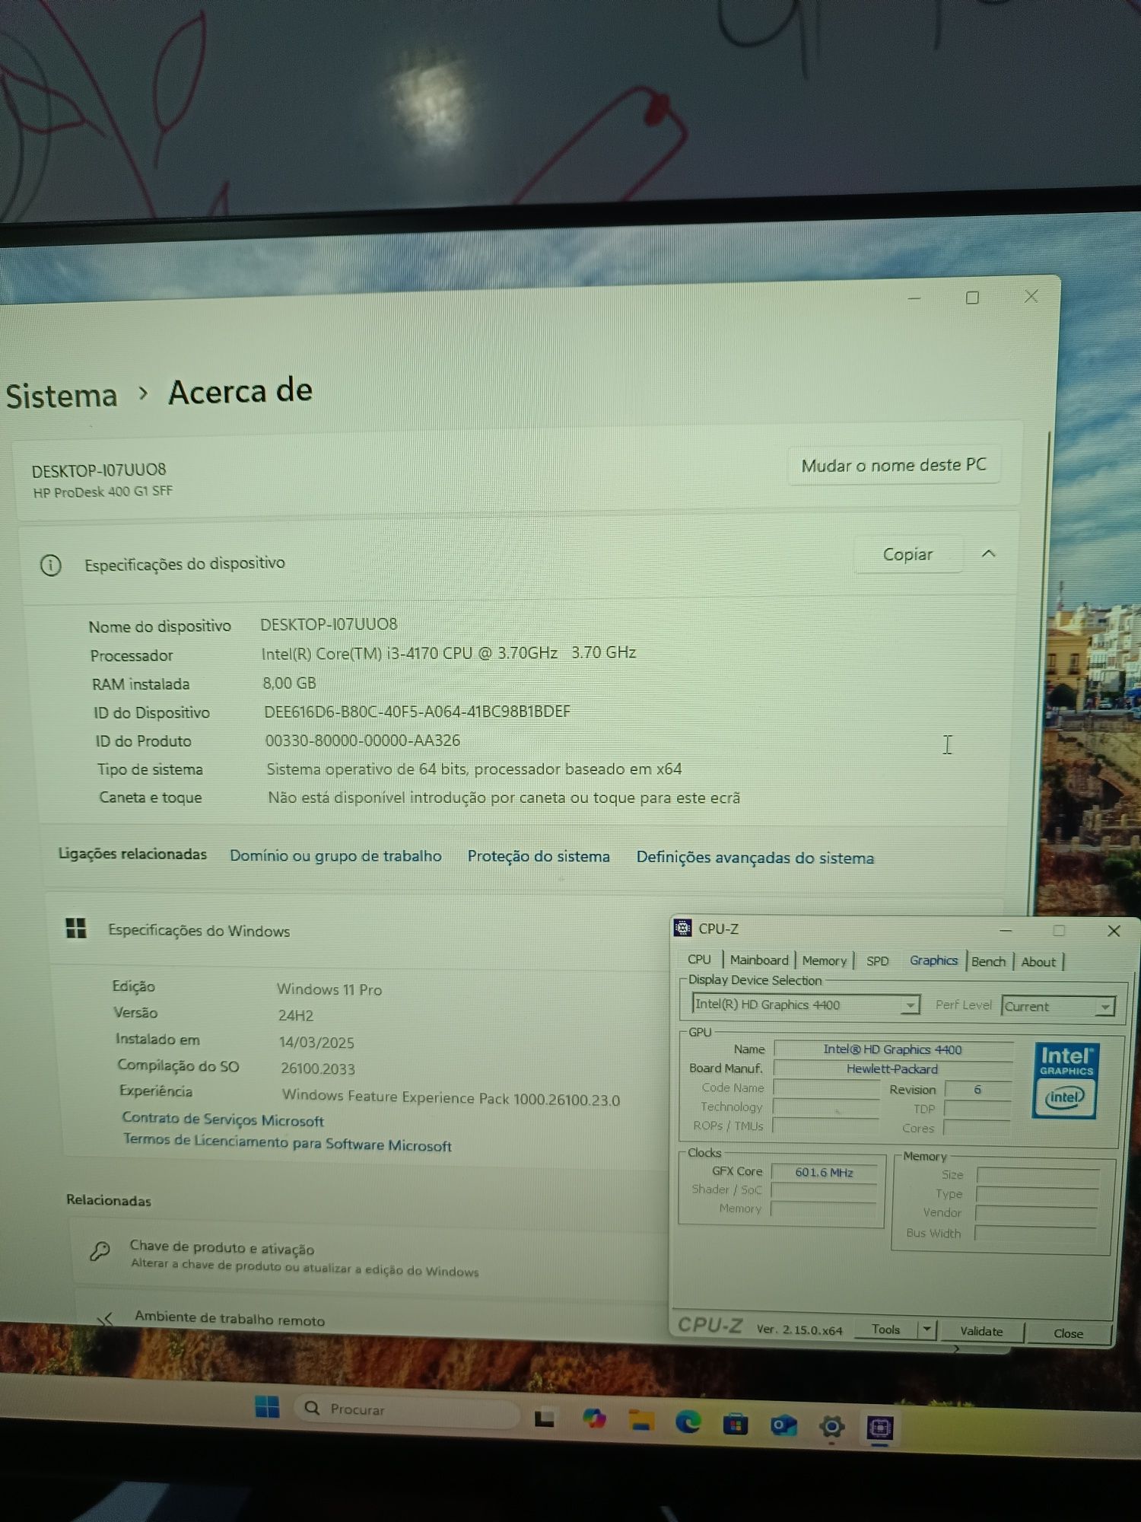The height and width of the screenshot is (1522, 1141).
Task: Click the Instalado em date 14/03/2025
Action: (316, 1042)
